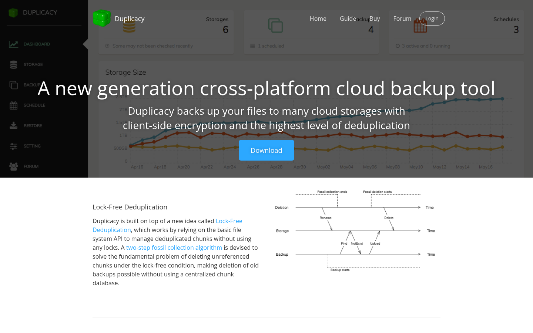
Task: Go to the Home menu item
Action: pos(318,18)
